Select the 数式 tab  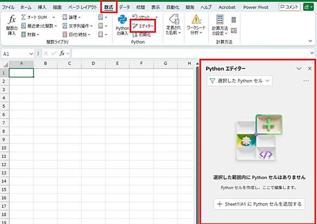pos(109,8)
